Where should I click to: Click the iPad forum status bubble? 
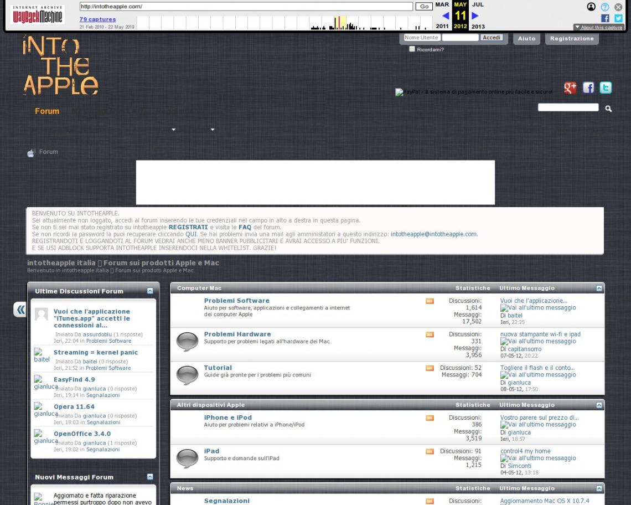click(x=187, y=458)
